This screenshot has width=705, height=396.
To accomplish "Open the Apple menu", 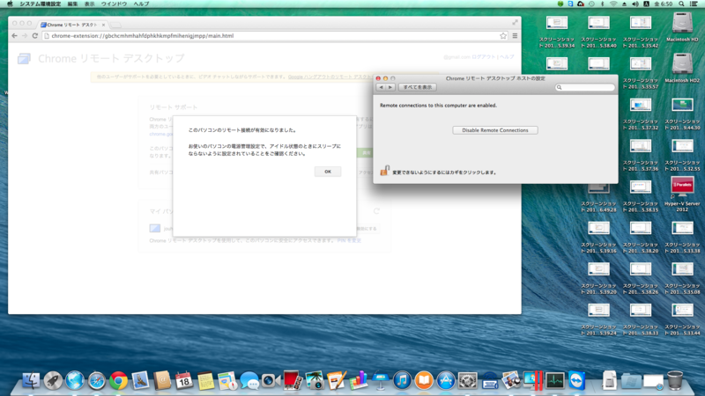I will 10,4.
